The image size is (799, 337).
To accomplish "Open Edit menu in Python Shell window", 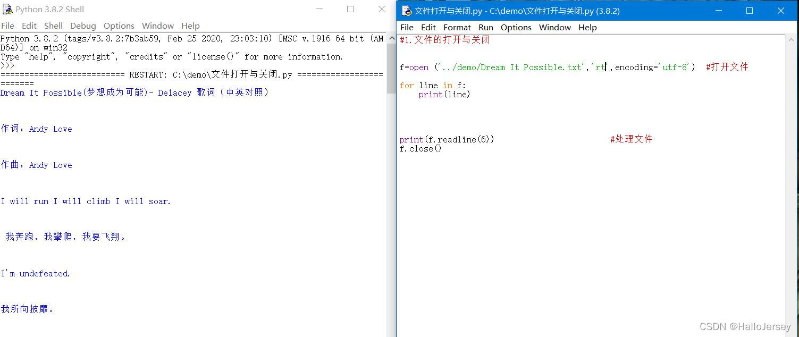I will click(29, 26).
